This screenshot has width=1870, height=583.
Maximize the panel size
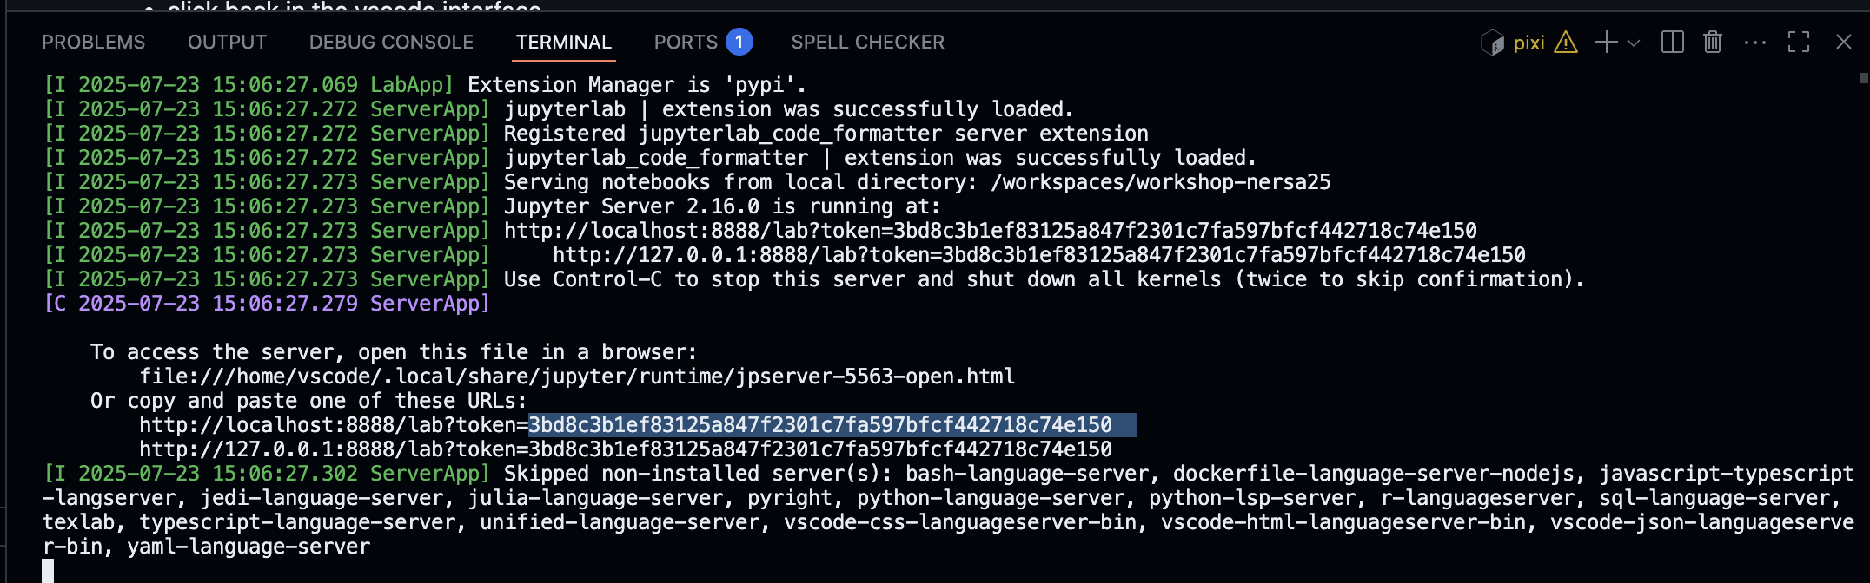click(x=1799, y=42)
